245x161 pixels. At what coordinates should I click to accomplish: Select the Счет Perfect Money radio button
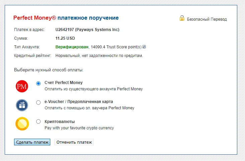38,83
